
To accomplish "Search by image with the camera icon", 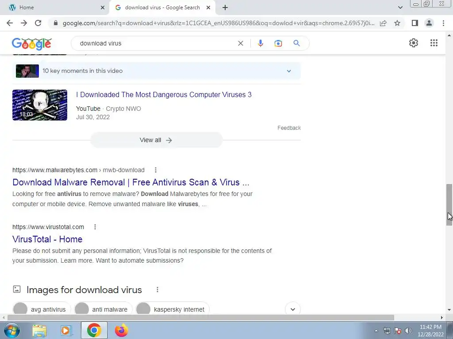I will click(278, 43).
